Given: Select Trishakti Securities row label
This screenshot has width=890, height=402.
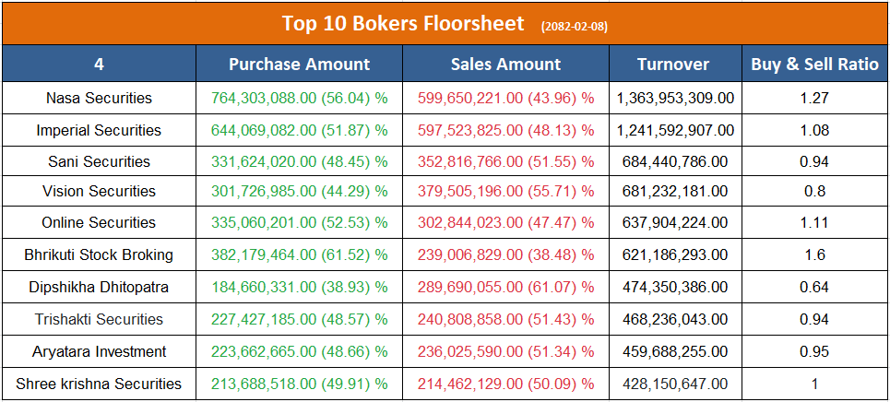Looking at the screenshot, I should 99,319.
